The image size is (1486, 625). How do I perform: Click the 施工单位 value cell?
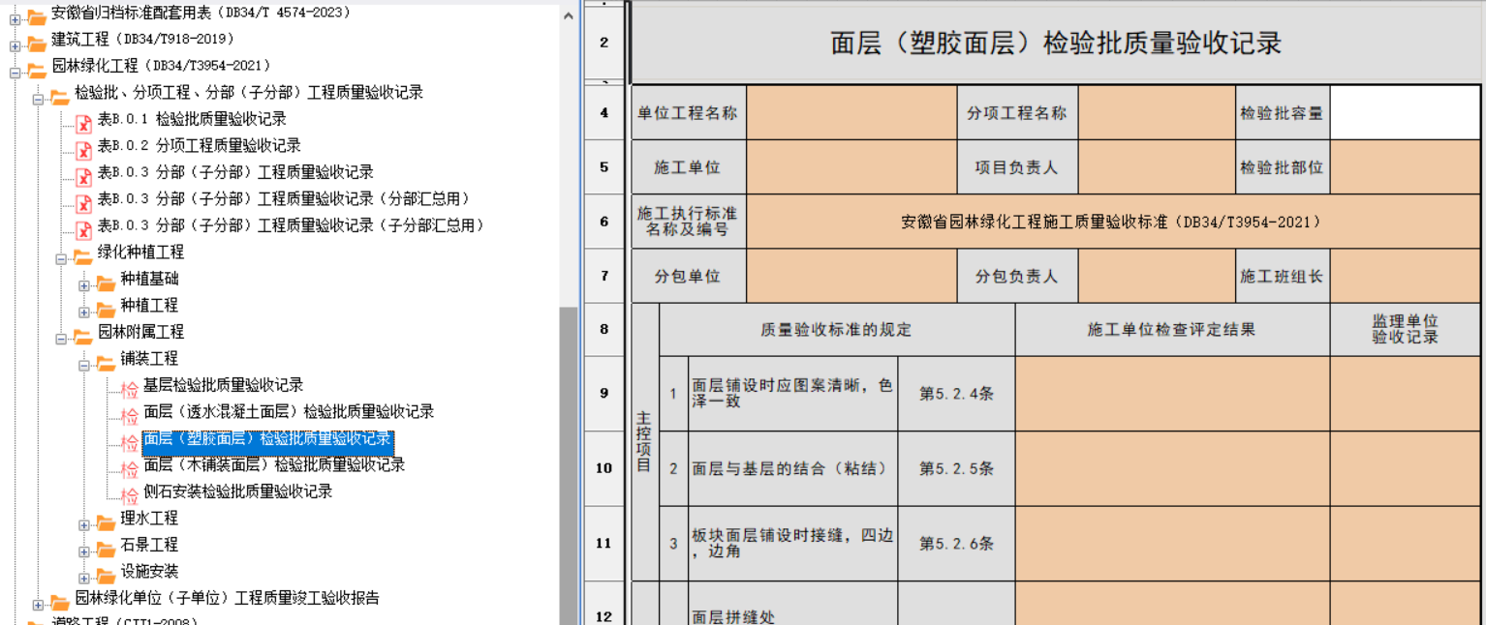[x=851, y=167]
